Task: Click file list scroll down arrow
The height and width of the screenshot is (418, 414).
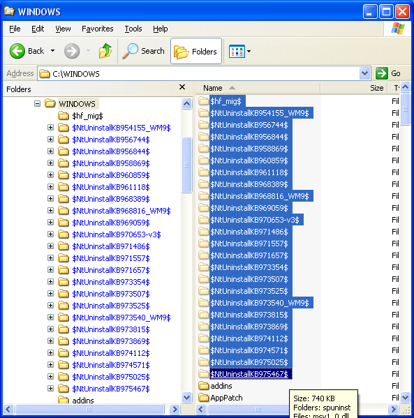Action: 405,398
